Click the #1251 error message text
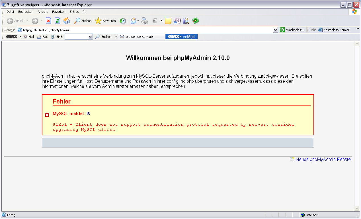This screenshot has height=219, width=361. tap(174, 127)
